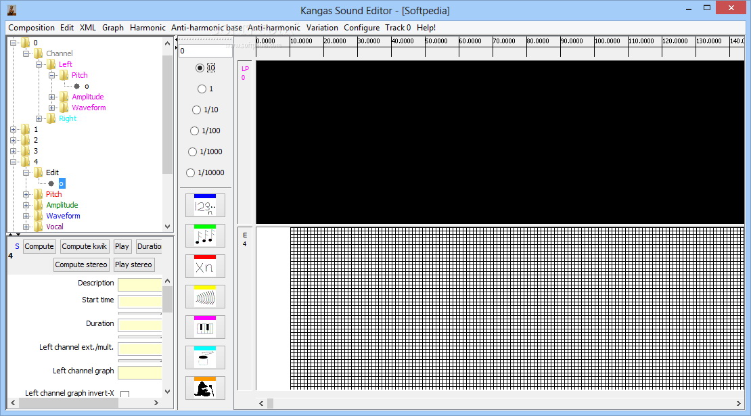Image resolution: width=751 pixels, height=416 pixels.
Task: Click the magenta Amplitude folder icon
Action: [64, 97]
